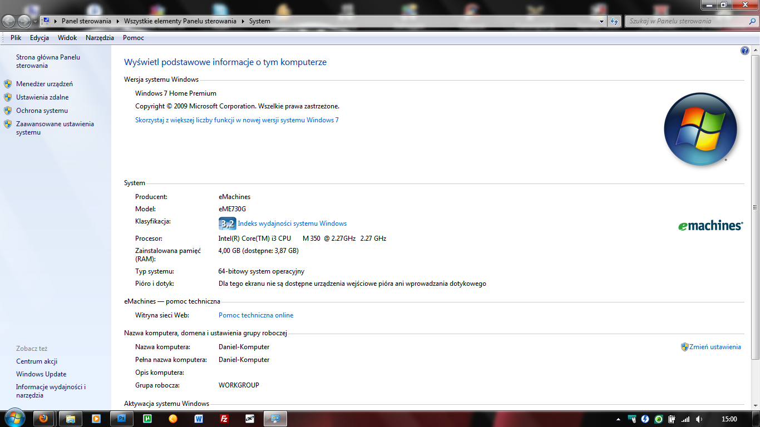Click the vertical scrollbar on the right

(755, 207)
